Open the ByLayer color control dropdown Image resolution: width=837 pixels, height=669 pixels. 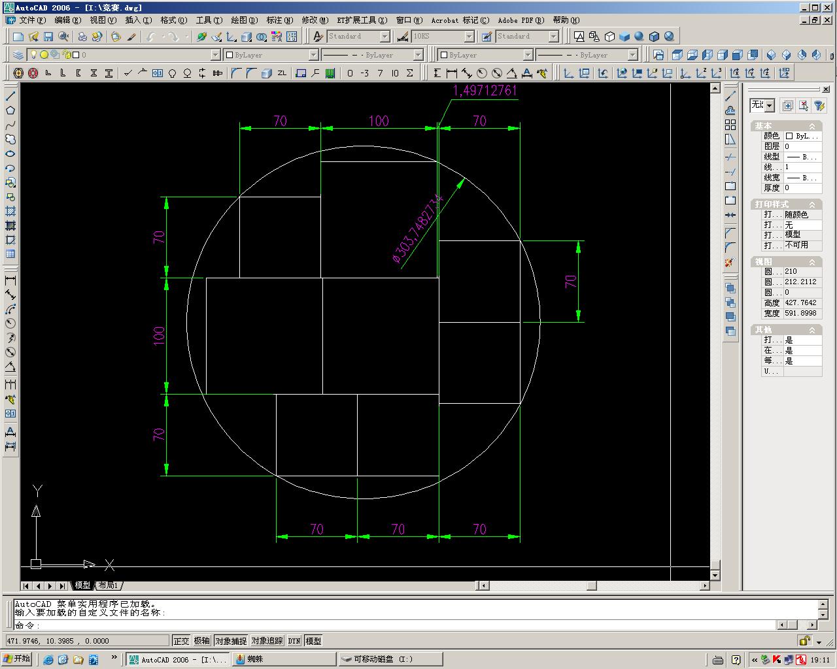(313, 55)
